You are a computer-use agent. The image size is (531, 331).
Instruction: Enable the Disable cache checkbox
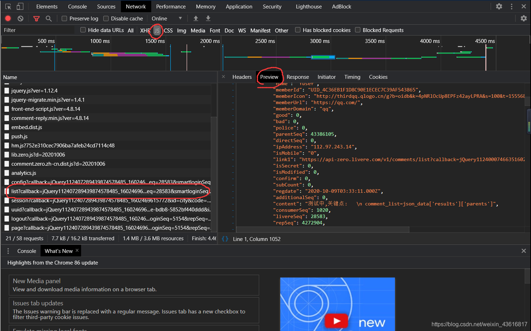coord(106,18)
